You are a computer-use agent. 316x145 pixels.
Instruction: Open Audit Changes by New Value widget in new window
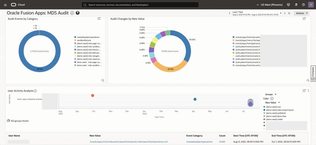coord(304,18)
